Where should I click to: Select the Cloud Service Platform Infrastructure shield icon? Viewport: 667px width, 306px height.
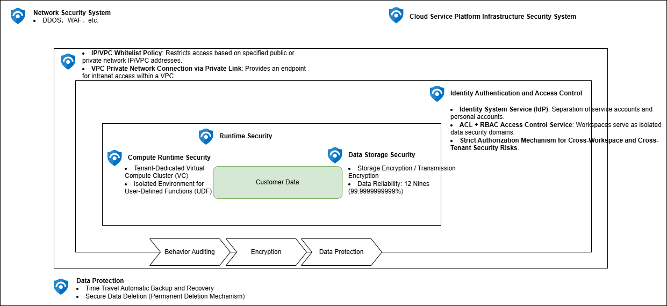[x=396, y=16]
